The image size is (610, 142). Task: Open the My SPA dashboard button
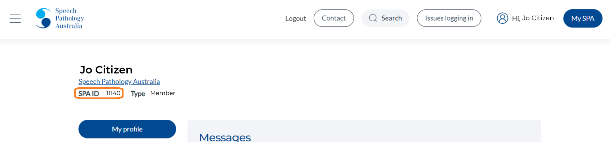(583, 18)
